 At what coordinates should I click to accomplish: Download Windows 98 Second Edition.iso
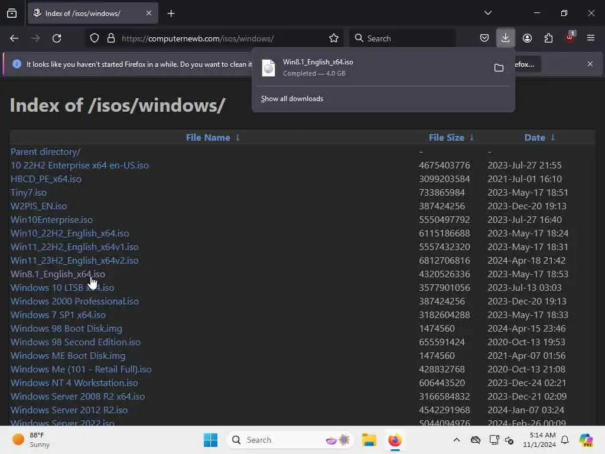click(75, 342)
